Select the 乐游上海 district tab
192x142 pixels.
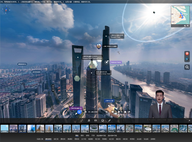click(40, 139)
